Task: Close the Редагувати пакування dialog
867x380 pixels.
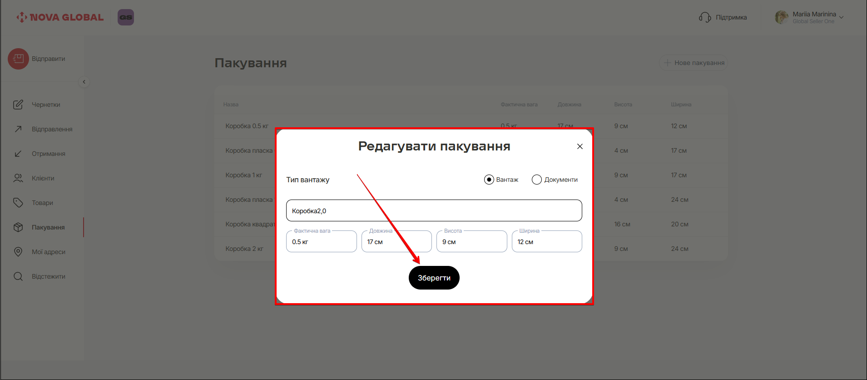Action: pyautogui.click(x=580, y=146)
